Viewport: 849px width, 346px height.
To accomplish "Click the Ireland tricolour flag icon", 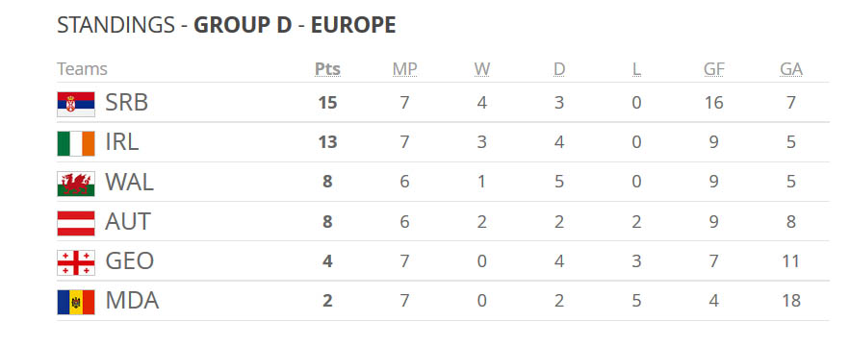I will pos(76,143).
